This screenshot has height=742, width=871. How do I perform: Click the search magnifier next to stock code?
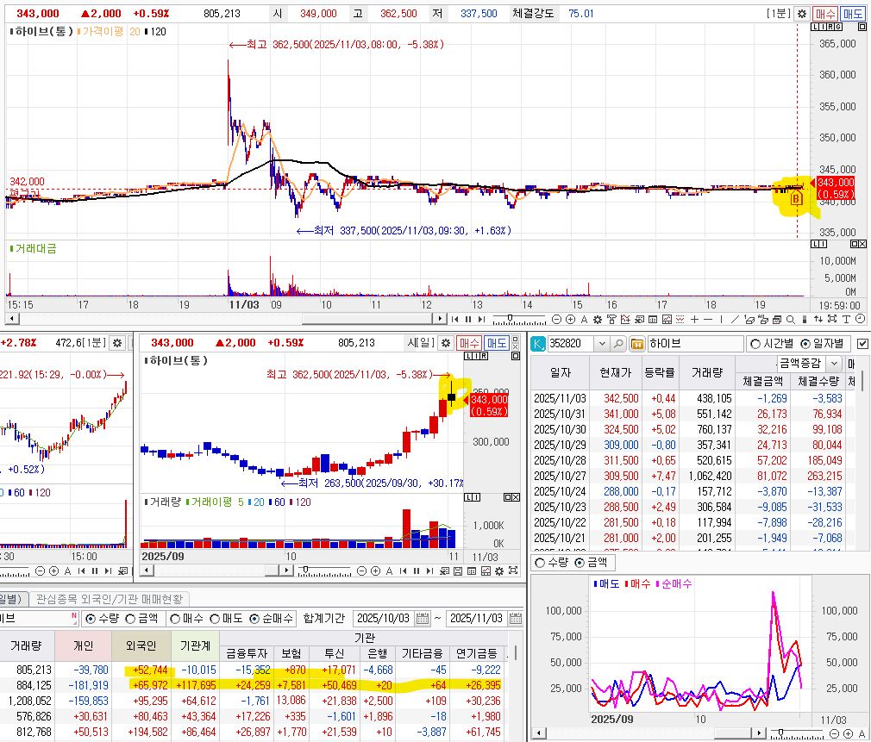[x=618, y=344]
